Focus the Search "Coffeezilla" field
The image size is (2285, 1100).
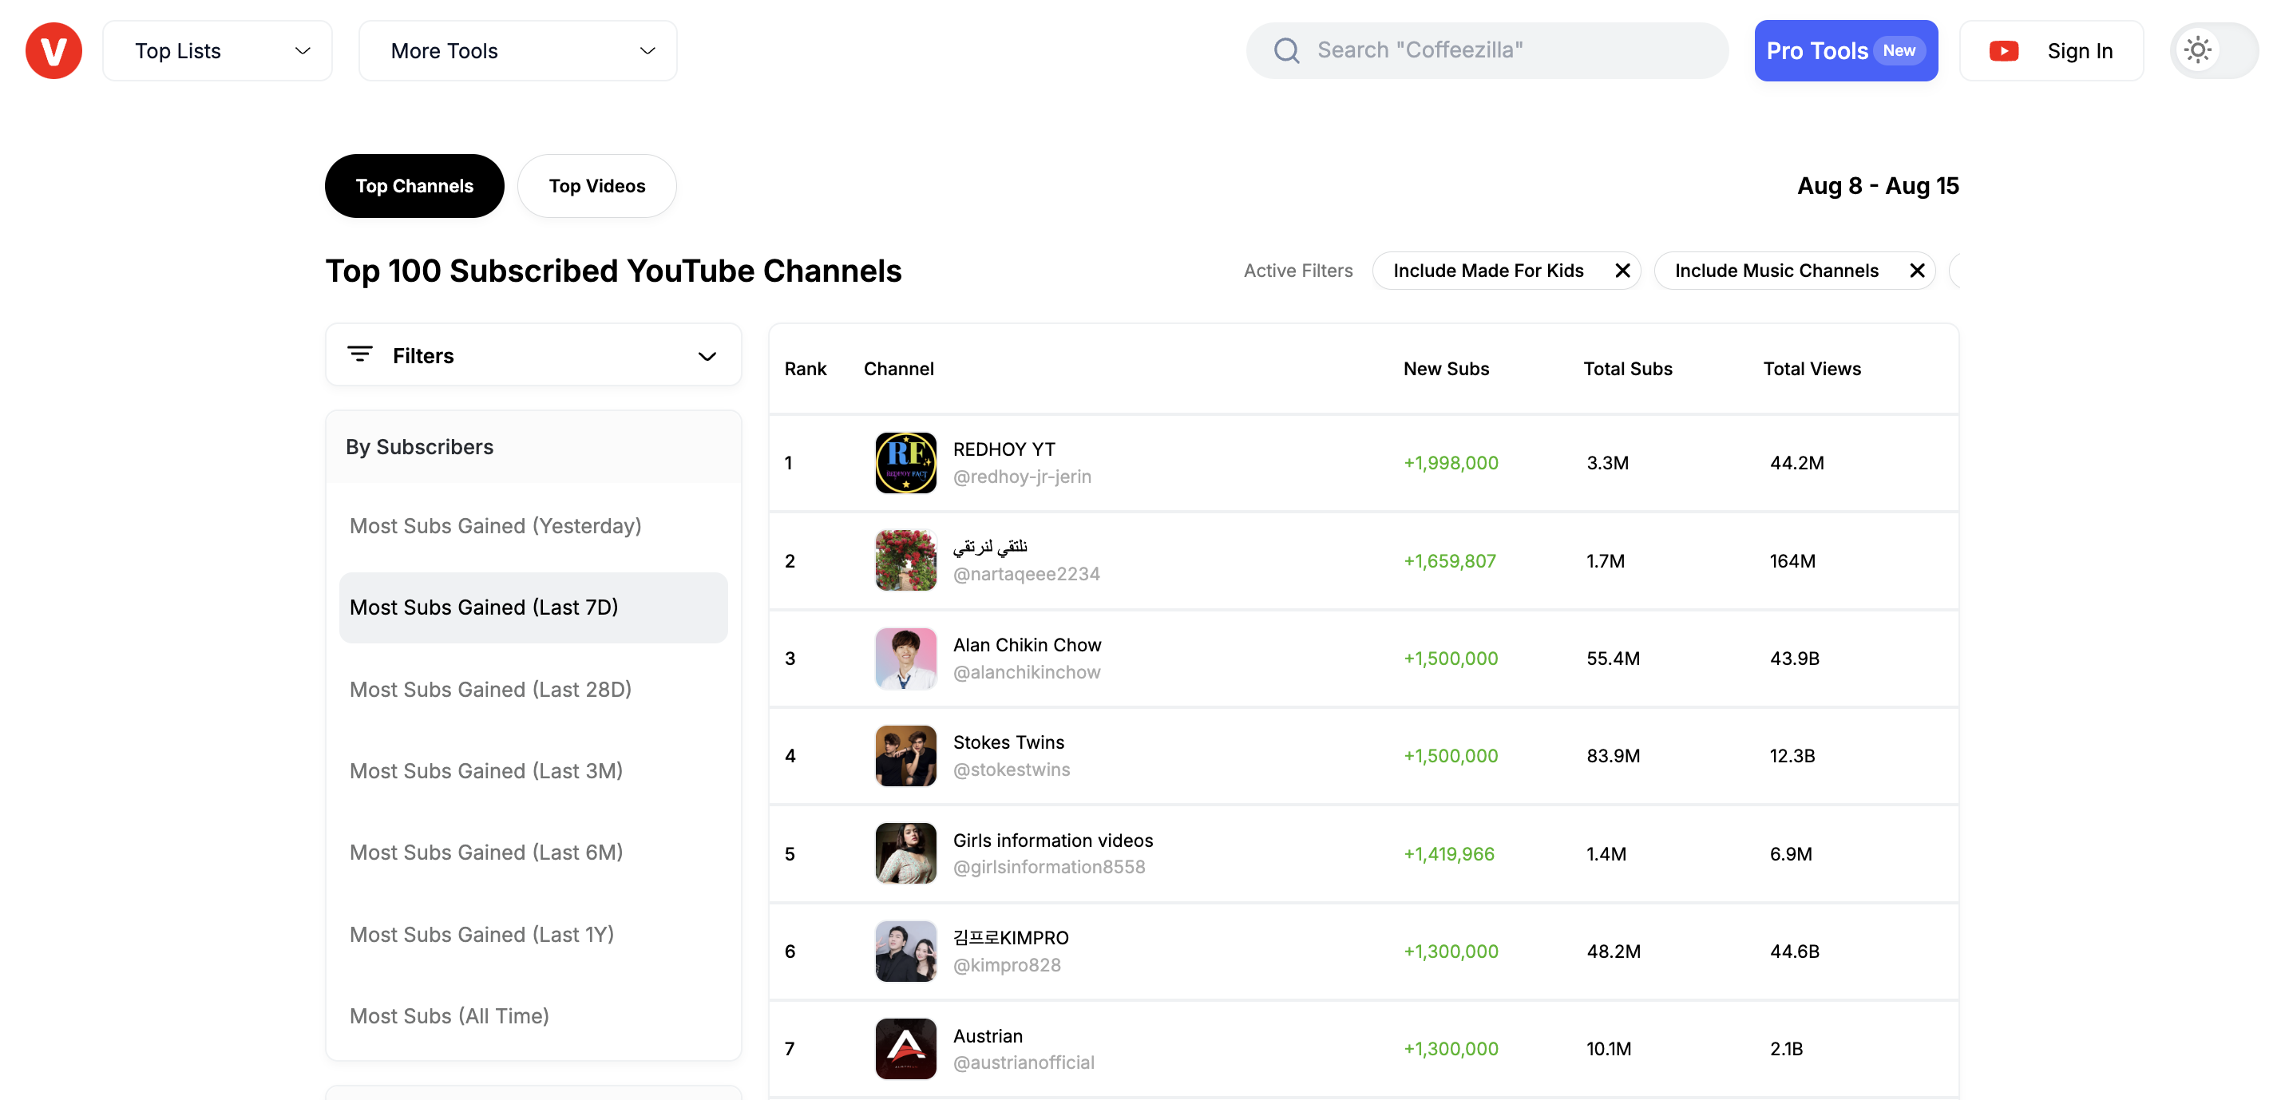1487,50
